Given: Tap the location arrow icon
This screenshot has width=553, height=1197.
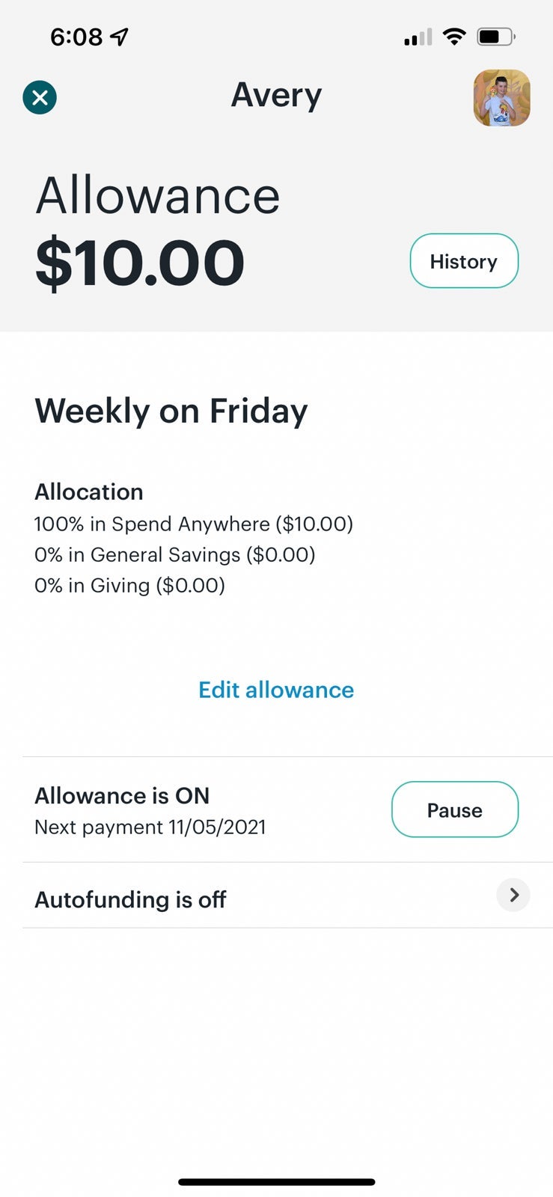Looking at the screenshot, I should (x=119, y=37).
